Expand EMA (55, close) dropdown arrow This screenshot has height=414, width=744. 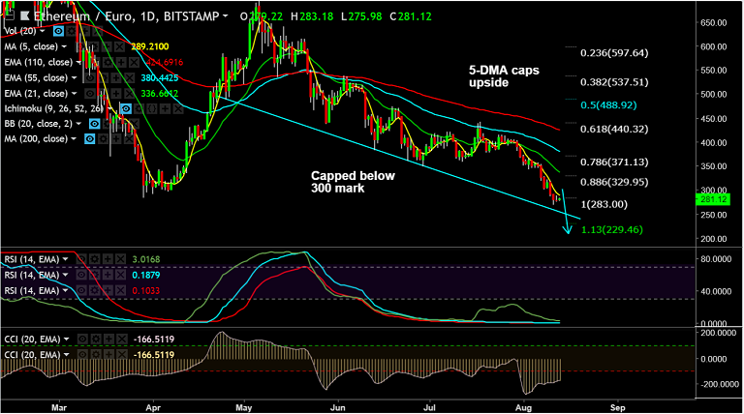tap(74, 77)
